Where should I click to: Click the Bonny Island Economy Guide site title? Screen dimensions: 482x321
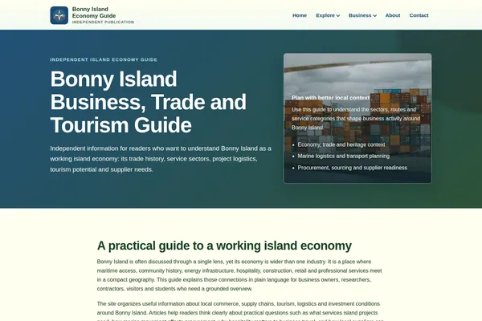[94, 12]
